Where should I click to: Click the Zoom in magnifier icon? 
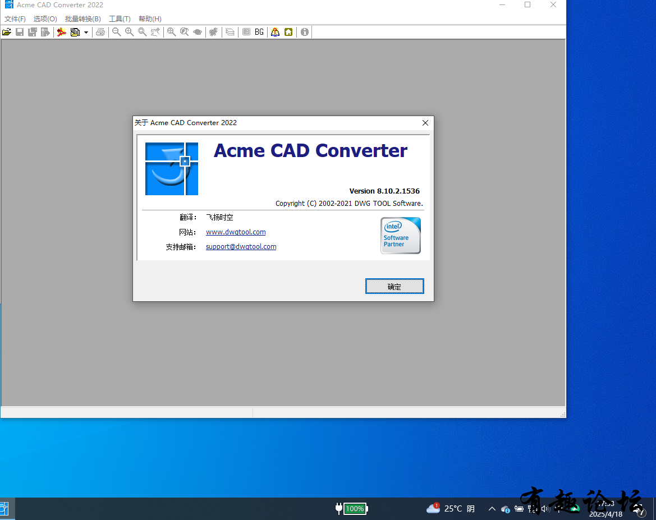tap(129, 32)
